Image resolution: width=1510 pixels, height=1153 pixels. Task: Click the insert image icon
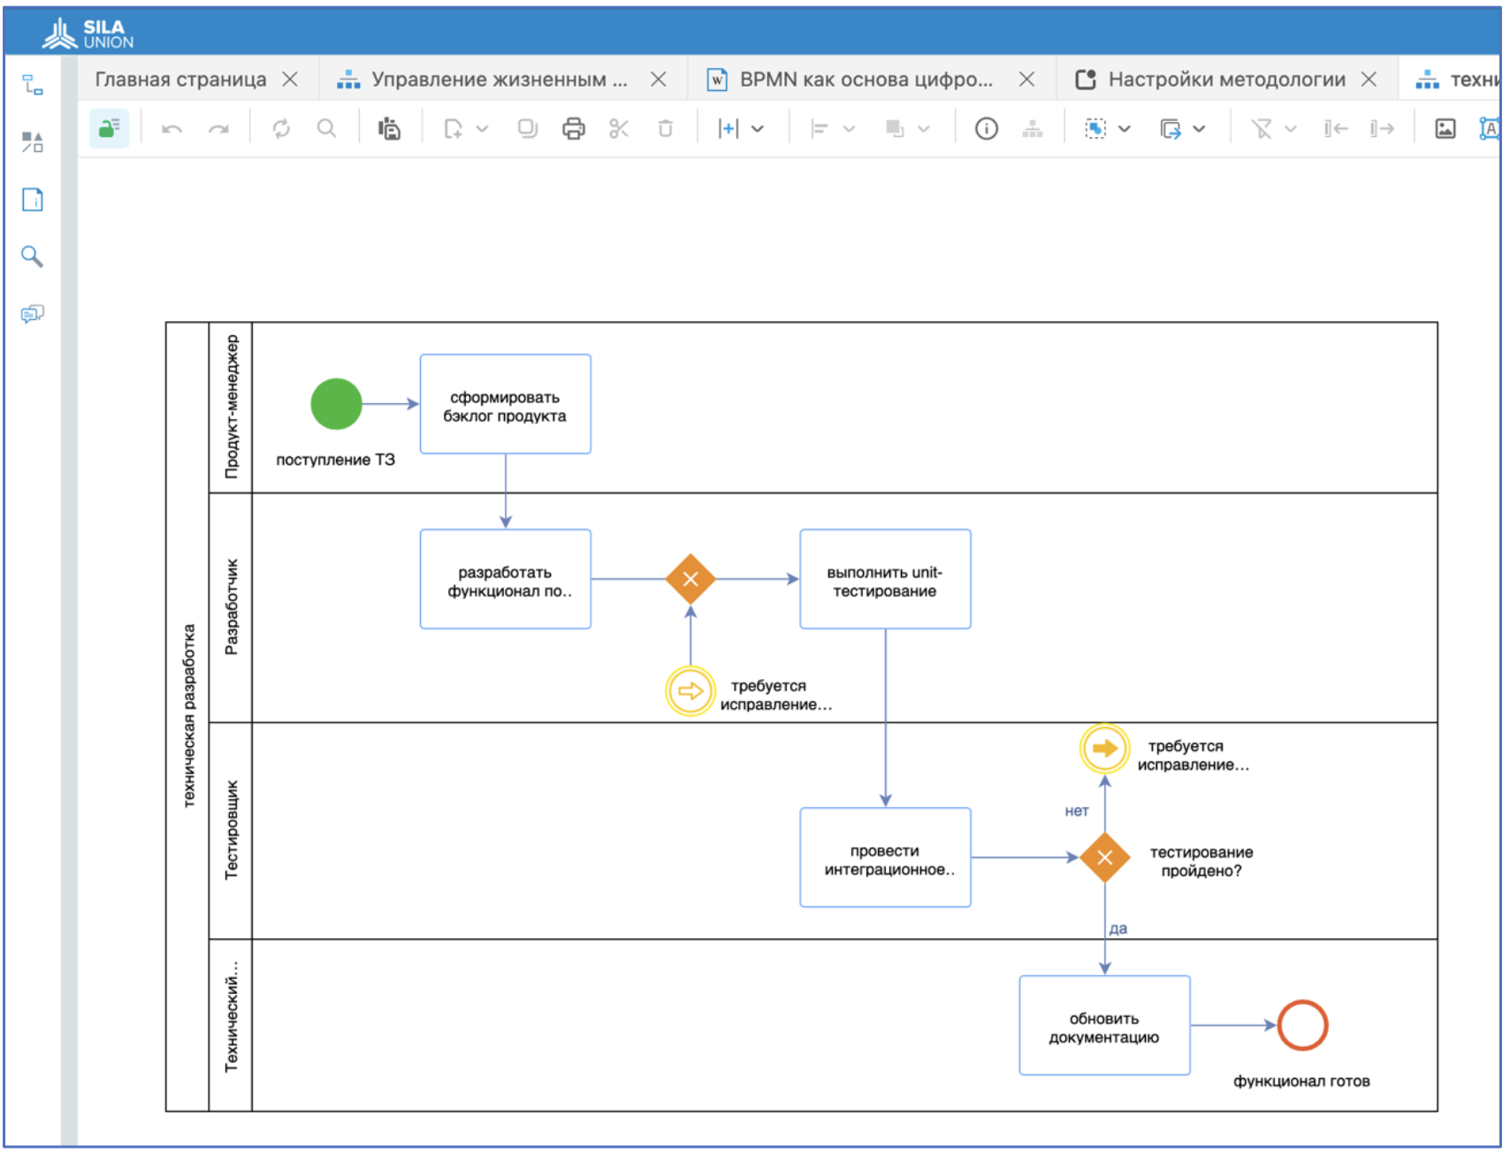pyautogui.click(x=1445, y=129)
